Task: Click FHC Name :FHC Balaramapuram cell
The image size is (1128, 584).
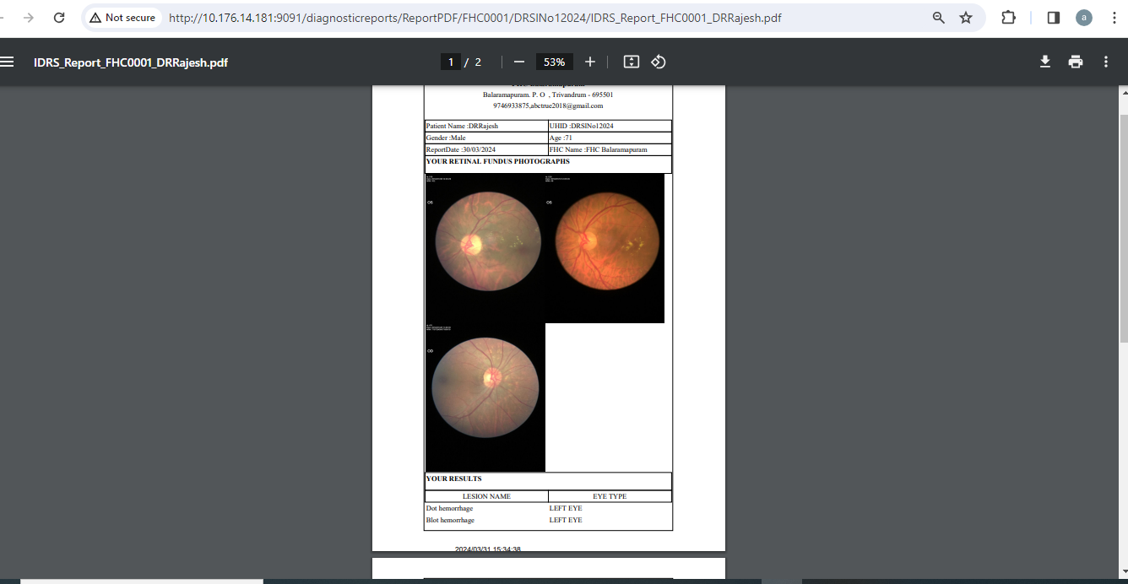Action: (610, 149)
